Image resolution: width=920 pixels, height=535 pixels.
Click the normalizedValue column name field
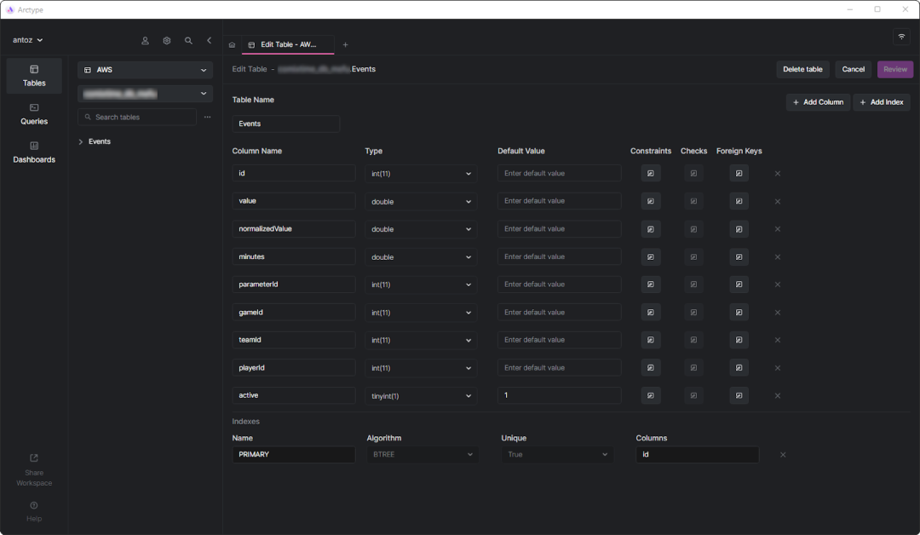(293, 229)
